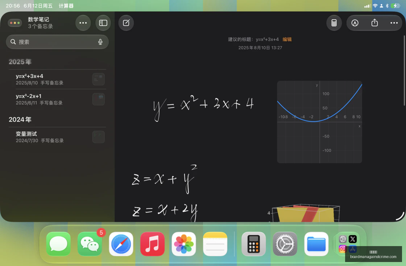Click the note's vertical scrollbar
Viewport: 406px width, 266px height.
404,70
